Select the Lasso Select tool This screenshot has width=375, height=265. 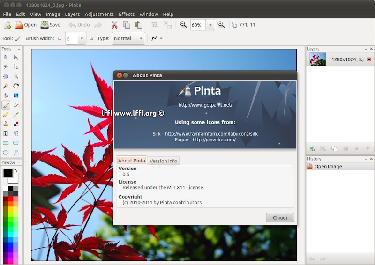point(6,67)
